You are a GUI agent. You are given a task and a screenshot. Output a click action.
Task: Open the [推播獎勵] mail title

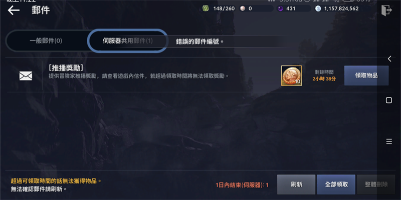[x=66, y=67]
